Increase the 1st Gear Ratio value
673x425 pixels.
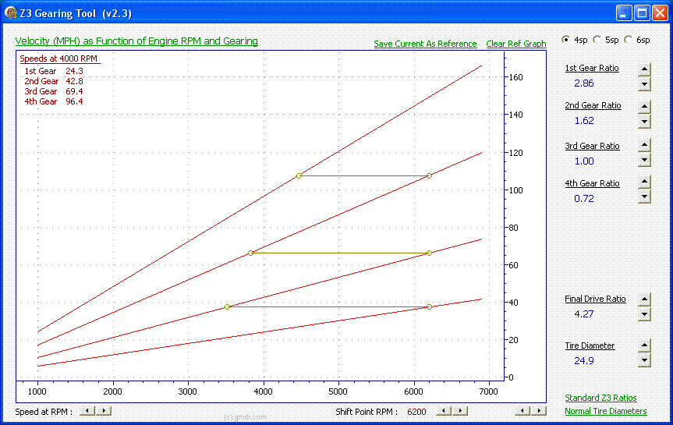coord(644,68)
